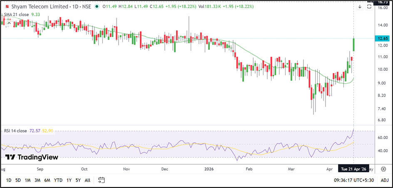Click the green market status dot

coord(97,7)
